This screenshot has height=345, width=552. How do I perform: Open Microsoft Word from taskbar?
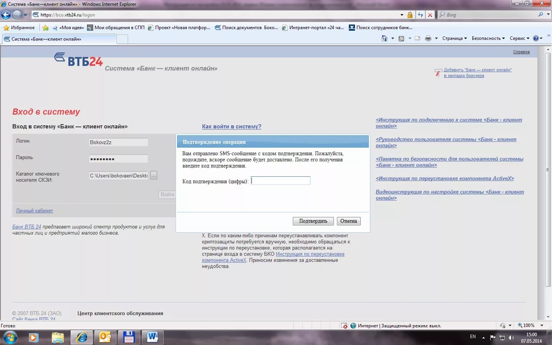153,338
